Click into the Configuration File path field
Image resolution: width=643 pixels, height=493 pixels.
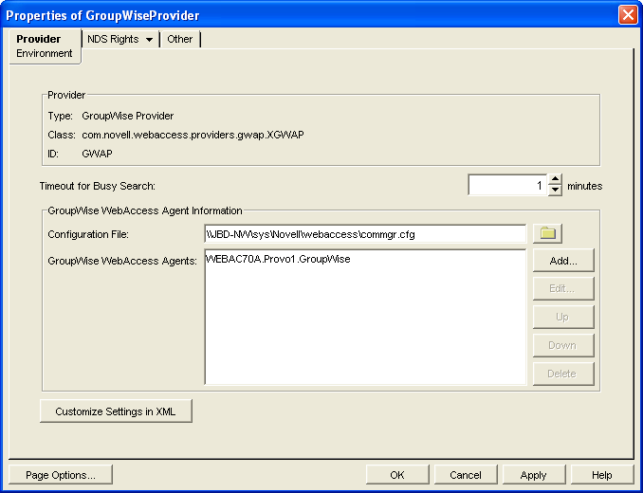(364, 233)
